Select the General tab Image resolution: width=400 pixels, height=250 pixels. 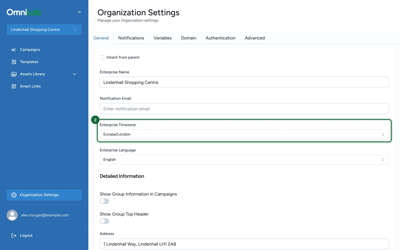pyautogui.click(x=101, y=38)
